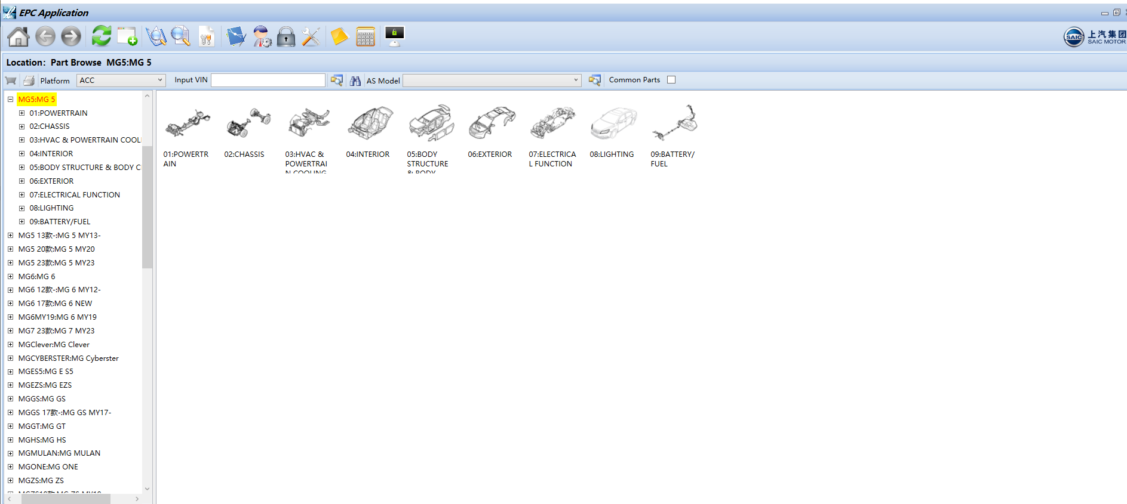Viewport: 1127px width, 504px height.
Task: Click tree scrollbar up arrow
Action: pos(147,95)
